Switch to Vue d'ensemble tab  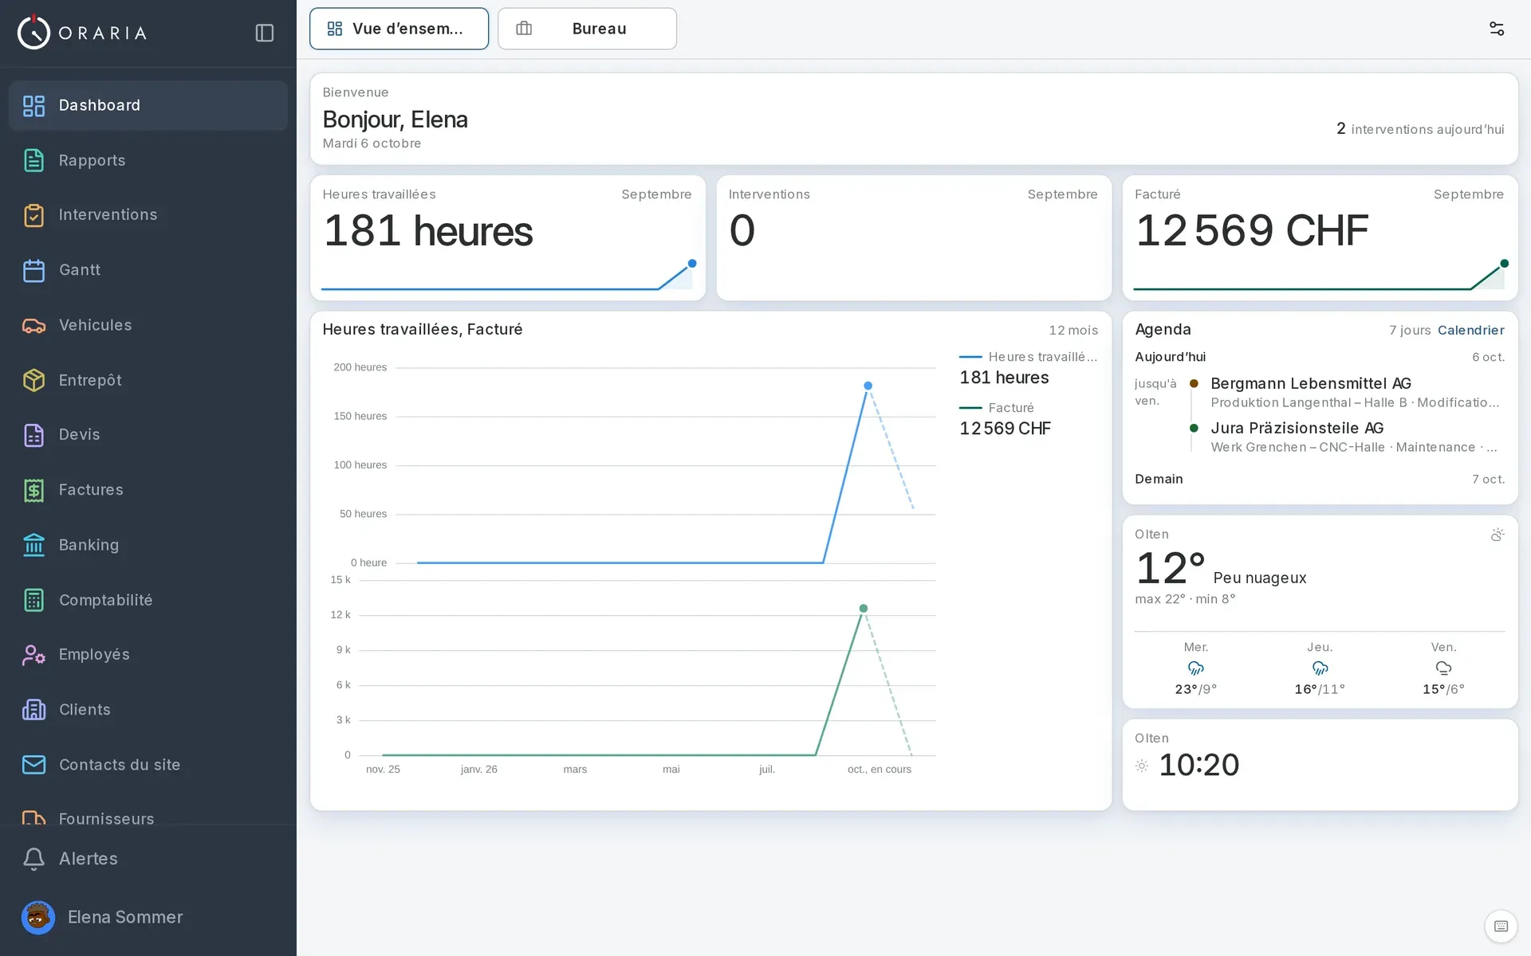[399, 29]
